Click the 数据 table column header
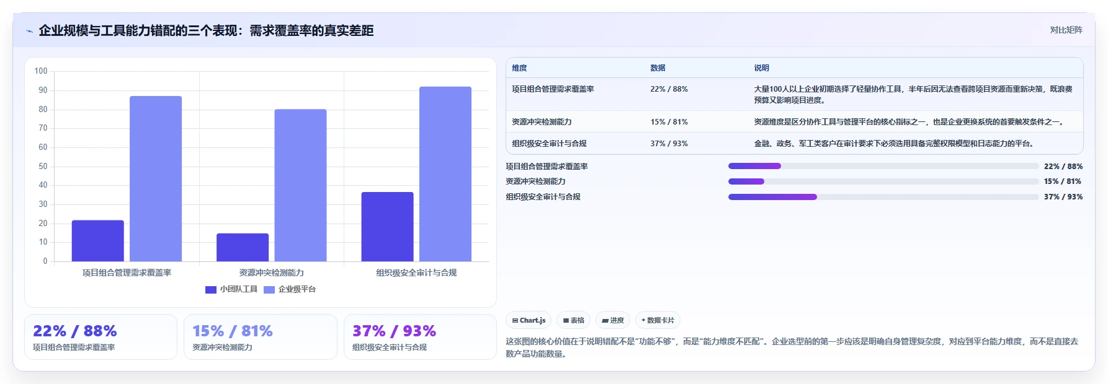This screenshot has width=1108, height=384. (x=658, y=68)
